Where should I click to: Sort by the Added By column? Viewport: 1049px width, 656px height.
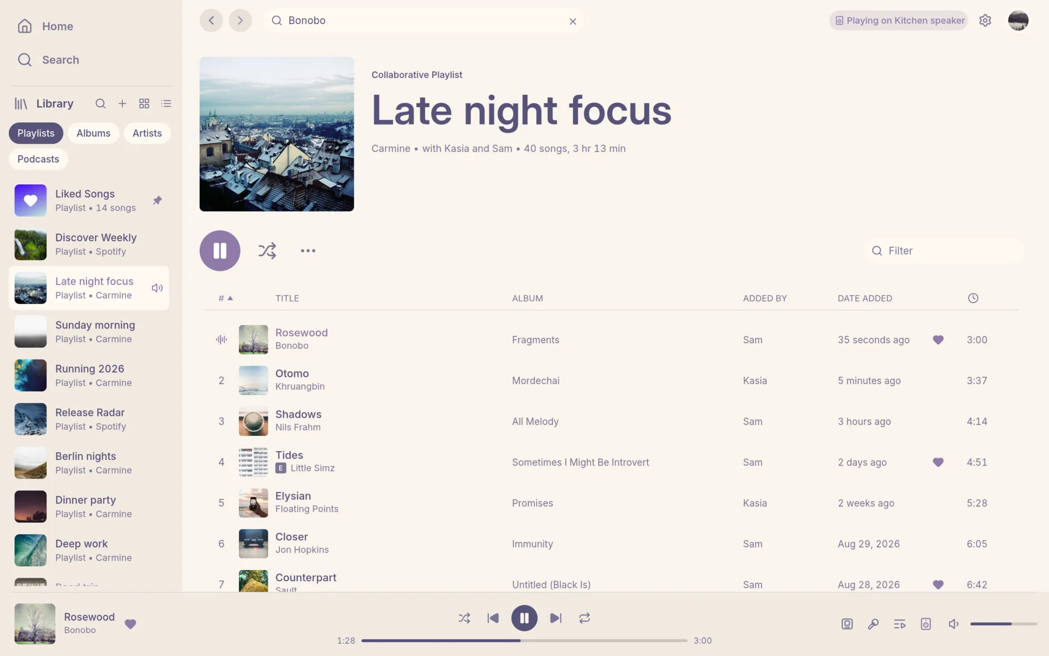pos(764,298)
